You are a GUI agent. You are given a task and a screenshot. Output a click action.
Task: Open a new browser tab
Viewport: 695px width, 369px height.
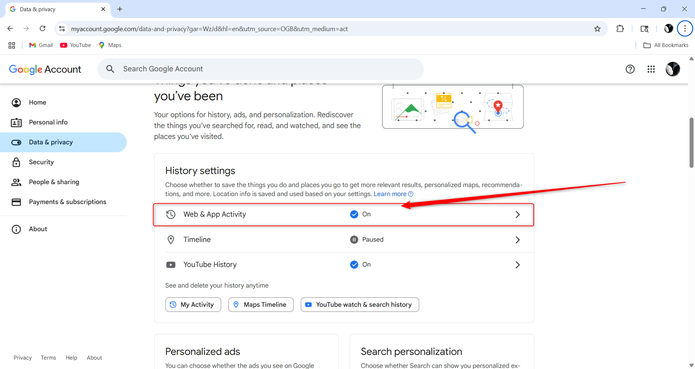[120, 9]
